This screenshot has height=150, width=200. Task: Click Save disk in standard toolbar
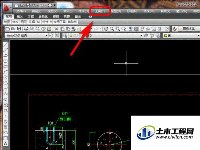[x=19, y=29]
